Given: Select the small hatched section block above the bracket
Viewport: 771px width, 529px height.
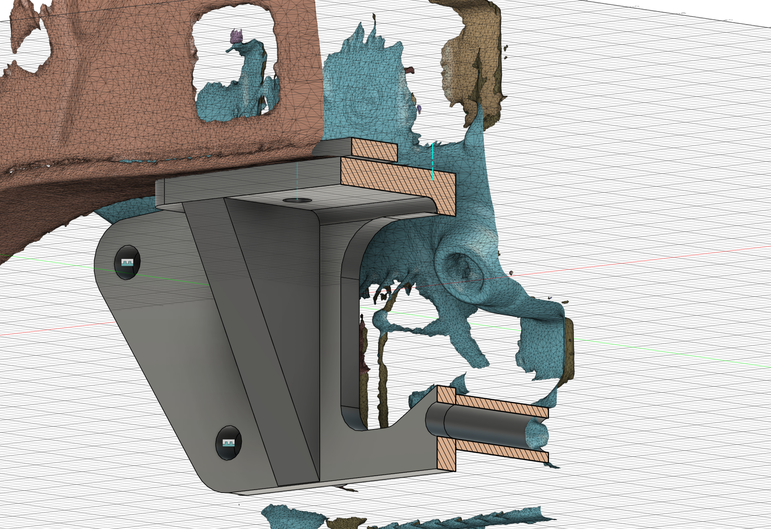Looking at the screenshot, I should click(375, 149).
